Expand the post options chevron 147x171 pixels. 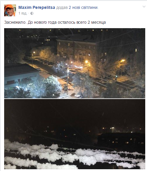coord(144,7)
